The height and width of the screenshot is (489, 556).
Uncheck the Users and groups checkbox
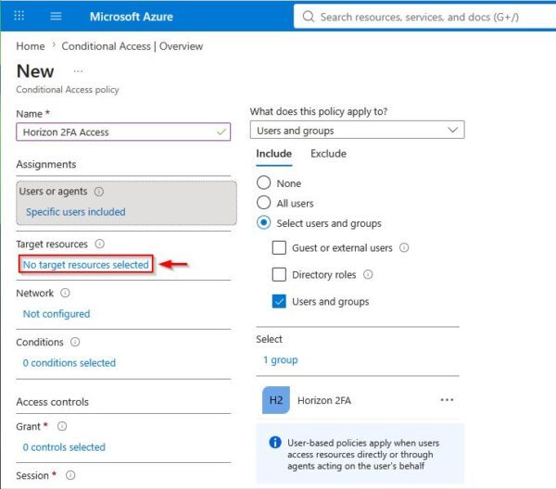(x=279, y=302)
